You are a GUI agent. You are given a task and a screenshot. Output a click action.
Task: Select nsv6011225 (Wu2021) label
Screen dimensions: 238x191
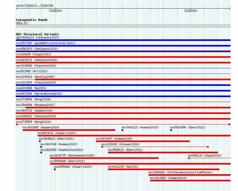tap(123, 167)
